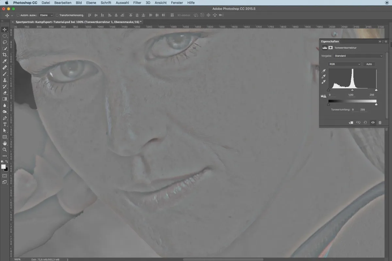Open the status bar info arrow
Viewport: 392px width, 261px height.
pyautogui.click(x=67, y=259)
